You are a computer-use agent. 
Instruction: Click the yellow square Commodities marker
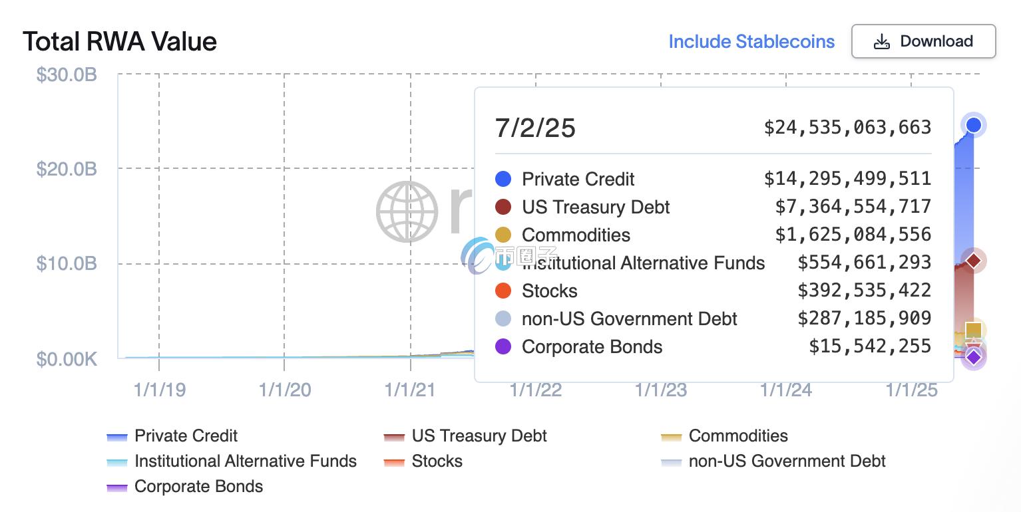click(973, 330)
